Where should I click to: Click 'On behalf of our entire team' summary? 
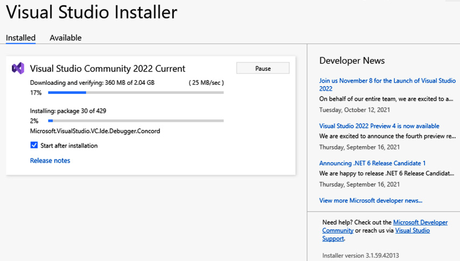[386, 99]
